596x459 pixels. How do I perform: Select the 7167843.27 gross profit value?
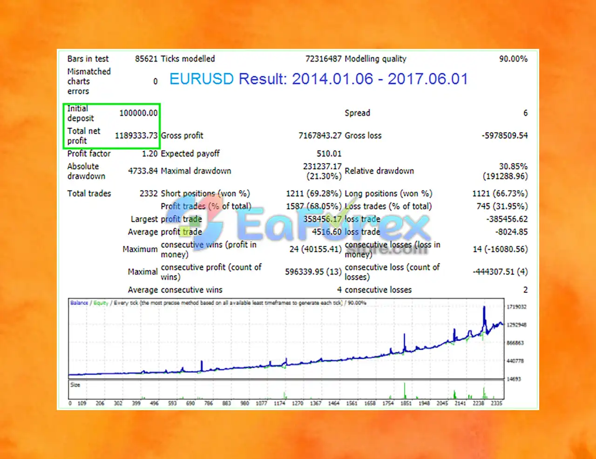320,135
